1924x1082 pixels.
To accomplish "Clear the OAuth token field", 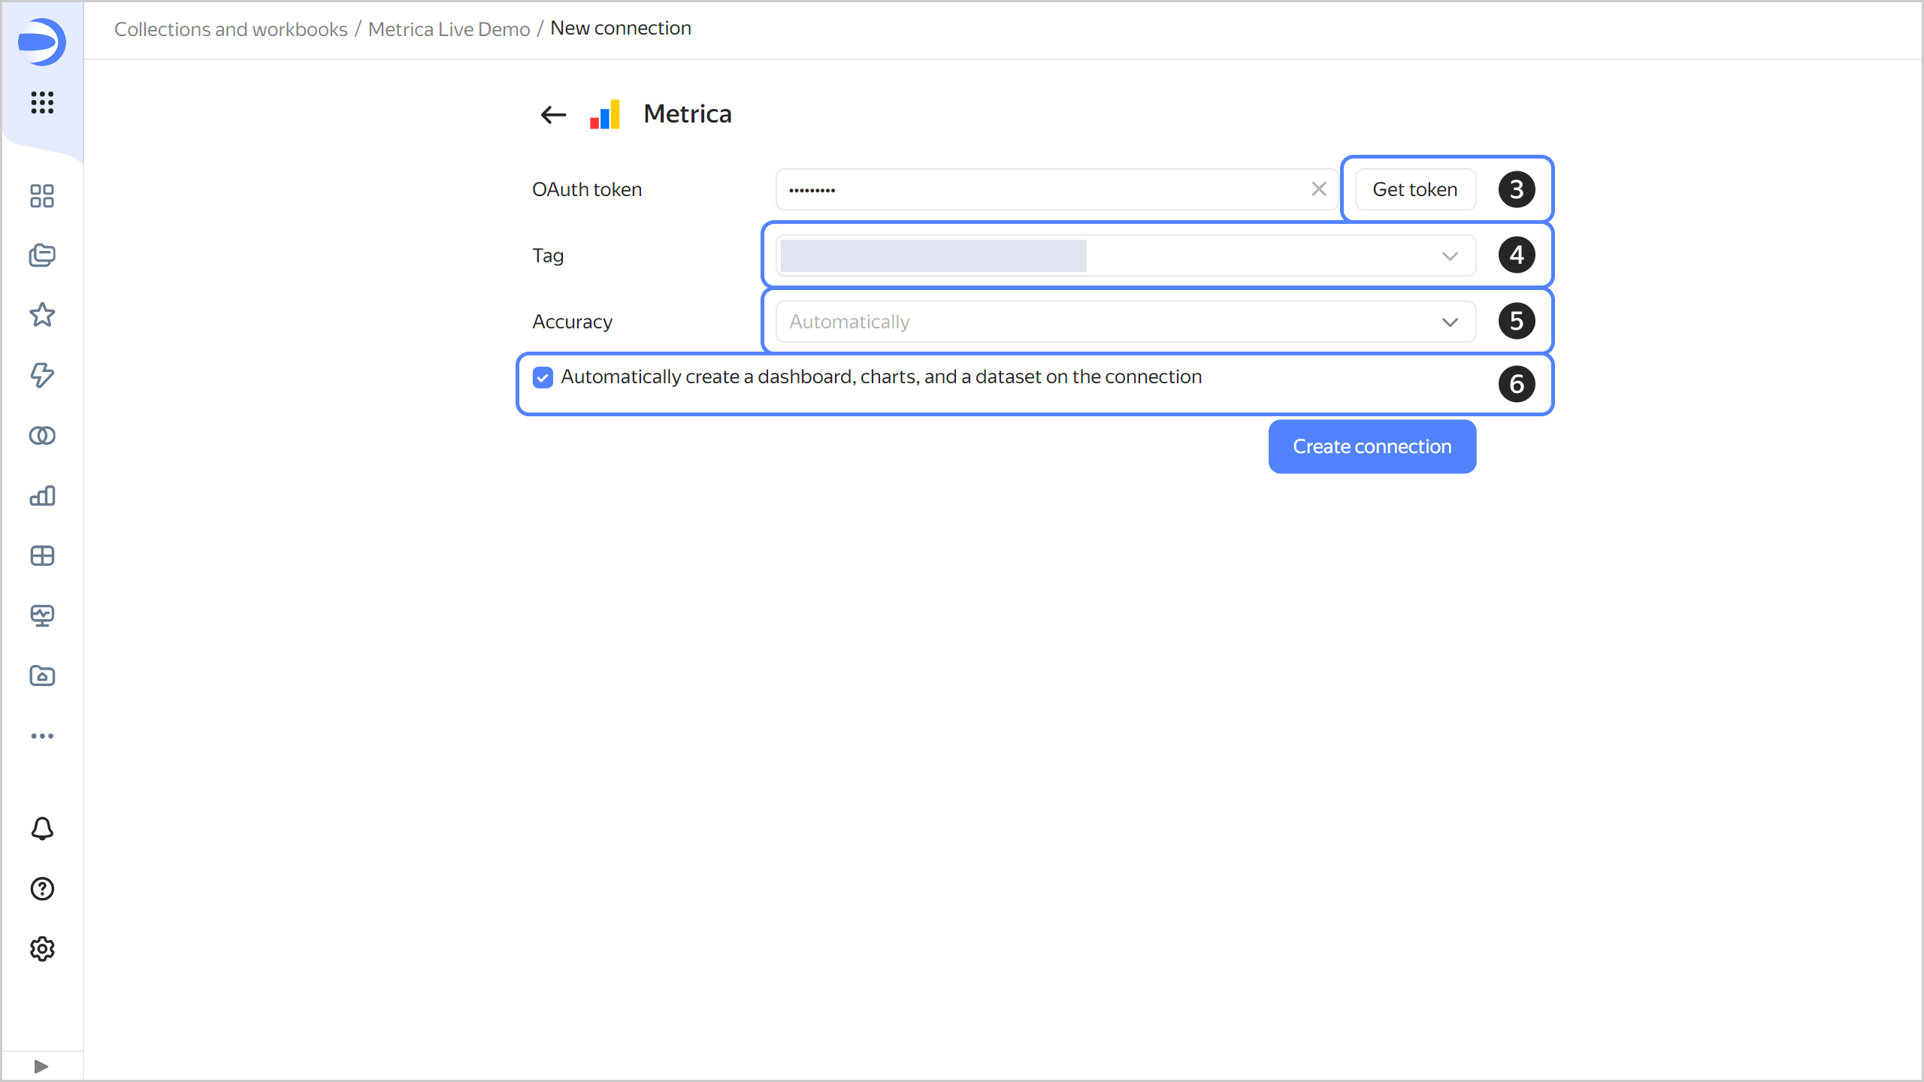I will pos(1318,189).
